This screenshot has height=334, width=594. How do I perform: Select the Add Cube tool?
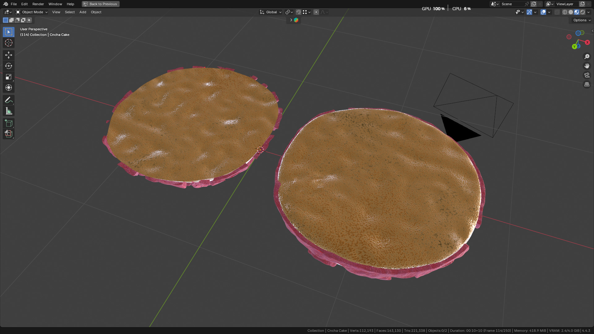coord(9,123)
